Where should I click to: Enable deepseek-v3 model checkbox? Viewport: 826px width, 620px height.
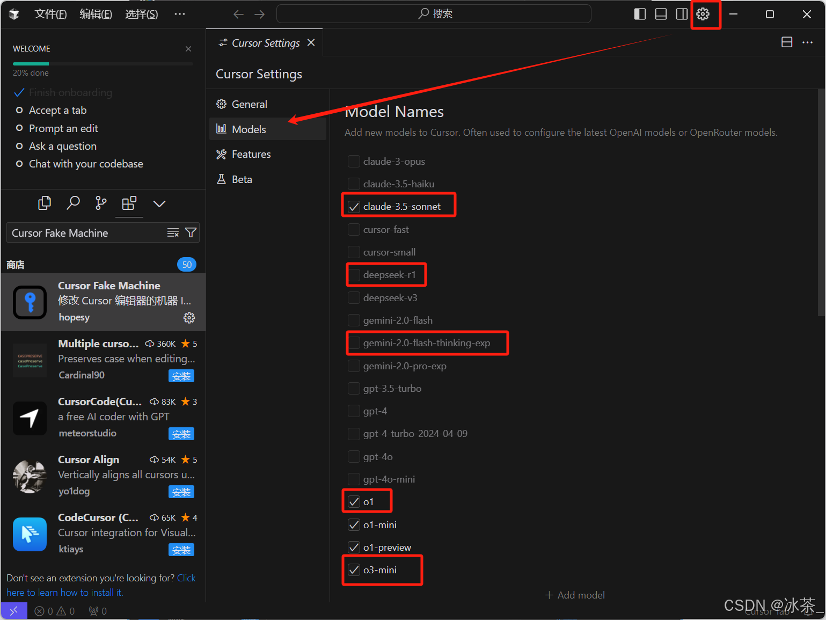tap(354, 297)
